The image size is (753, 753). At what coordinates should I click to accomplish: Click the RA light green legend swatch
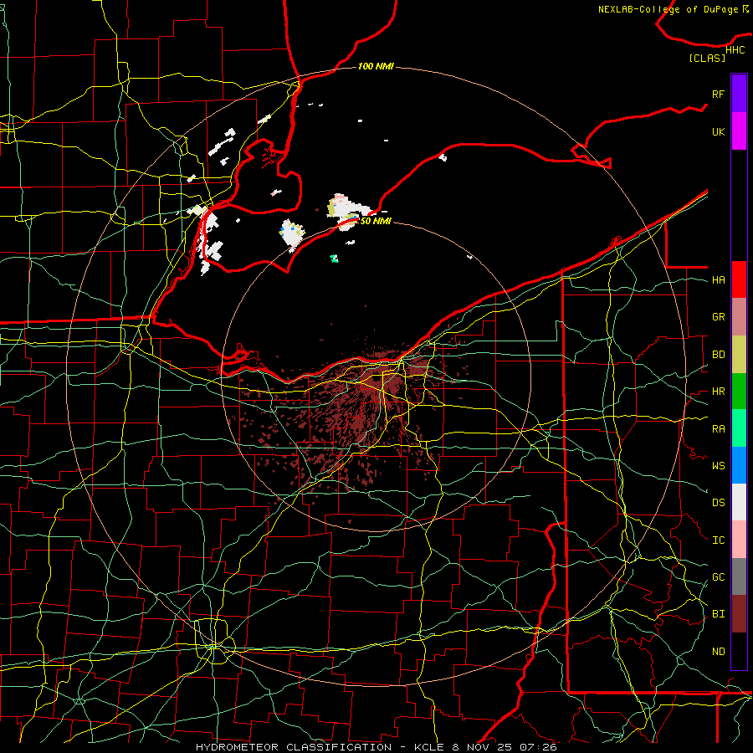click(739, 428)
